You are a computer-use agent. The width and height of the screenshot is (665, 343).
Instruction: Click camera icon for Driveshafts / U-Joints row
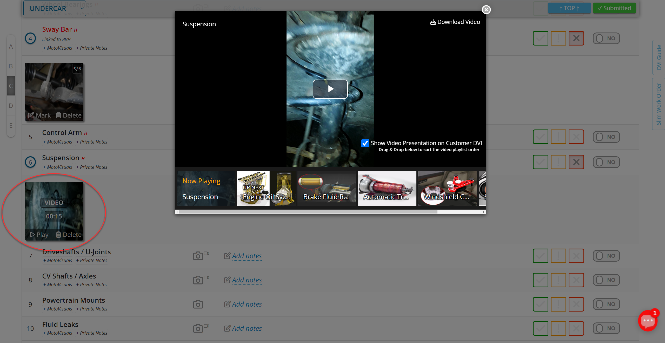pos(198,256)
